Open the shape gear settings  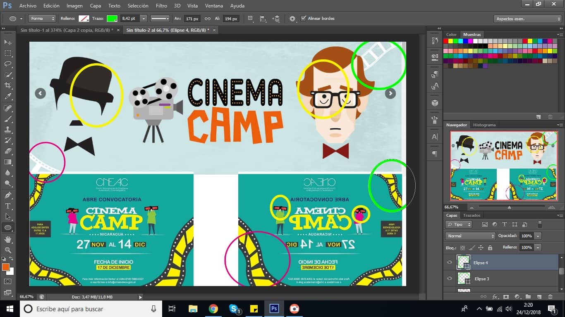click(293, 19)
